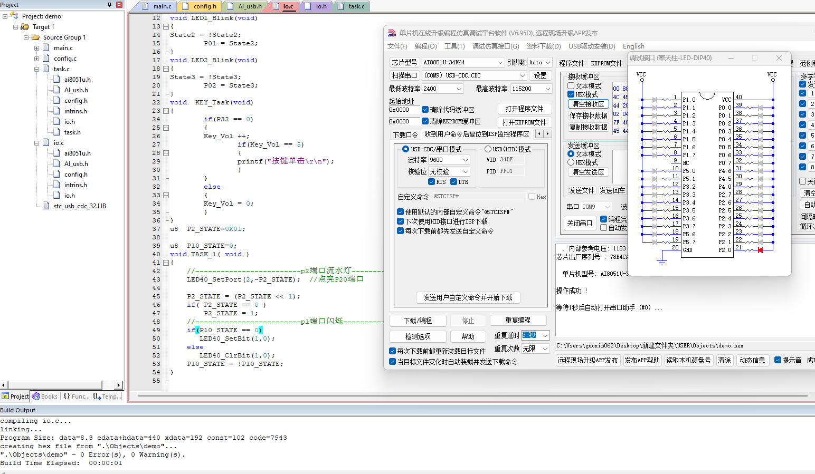Select the USB(HID)模式 radio button
Image resolution: width=815 pixels, height=474 pixels.
click(x=488, y=149)
